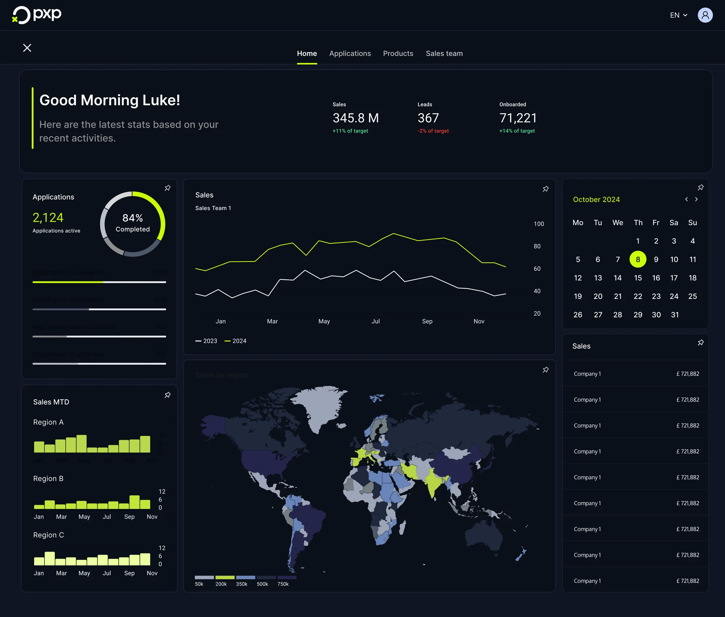Pin the Applications widget
This screenshot has height=617, width=725.
pyautogui.click(x=167, y=188)
